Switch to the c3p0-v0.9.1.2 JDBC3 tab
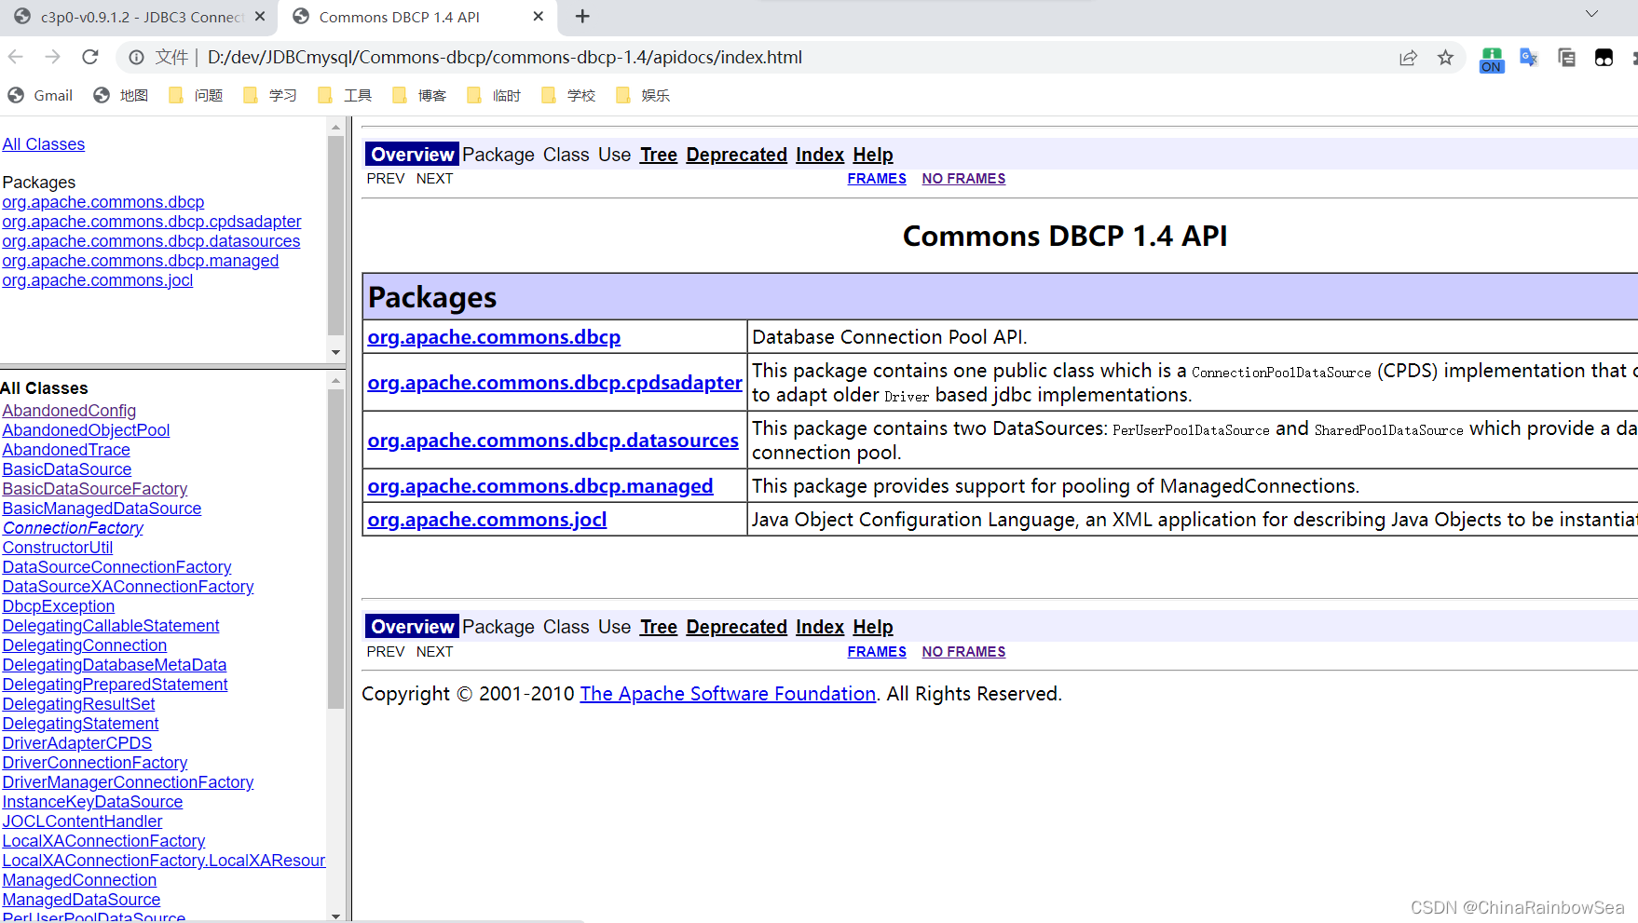 (140, 17)
